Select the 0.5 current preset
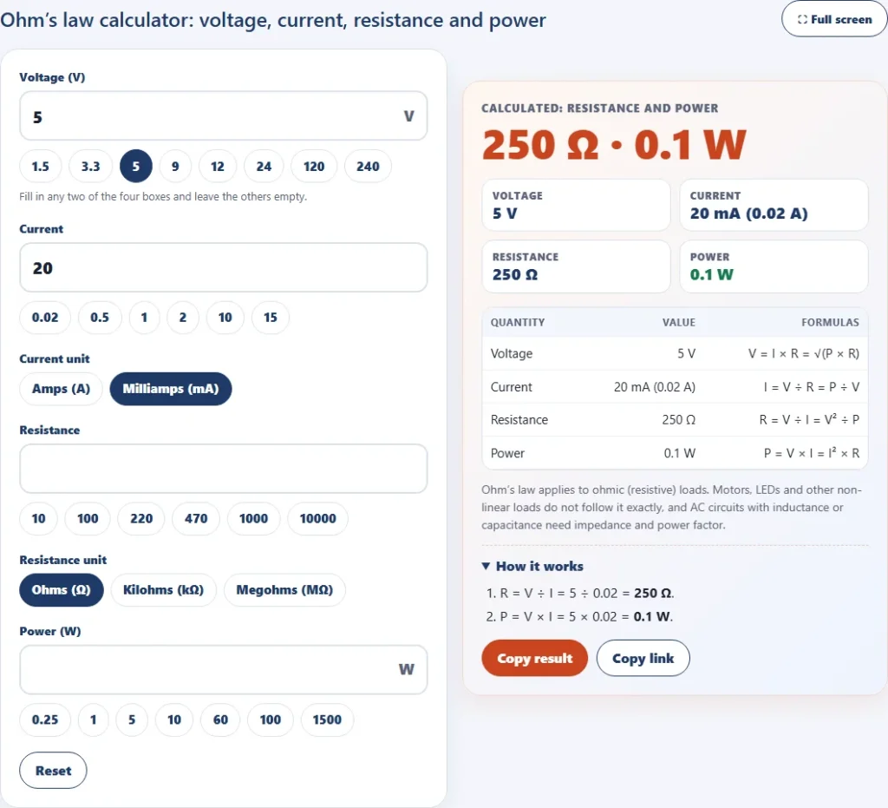 (x=100, y=318)
